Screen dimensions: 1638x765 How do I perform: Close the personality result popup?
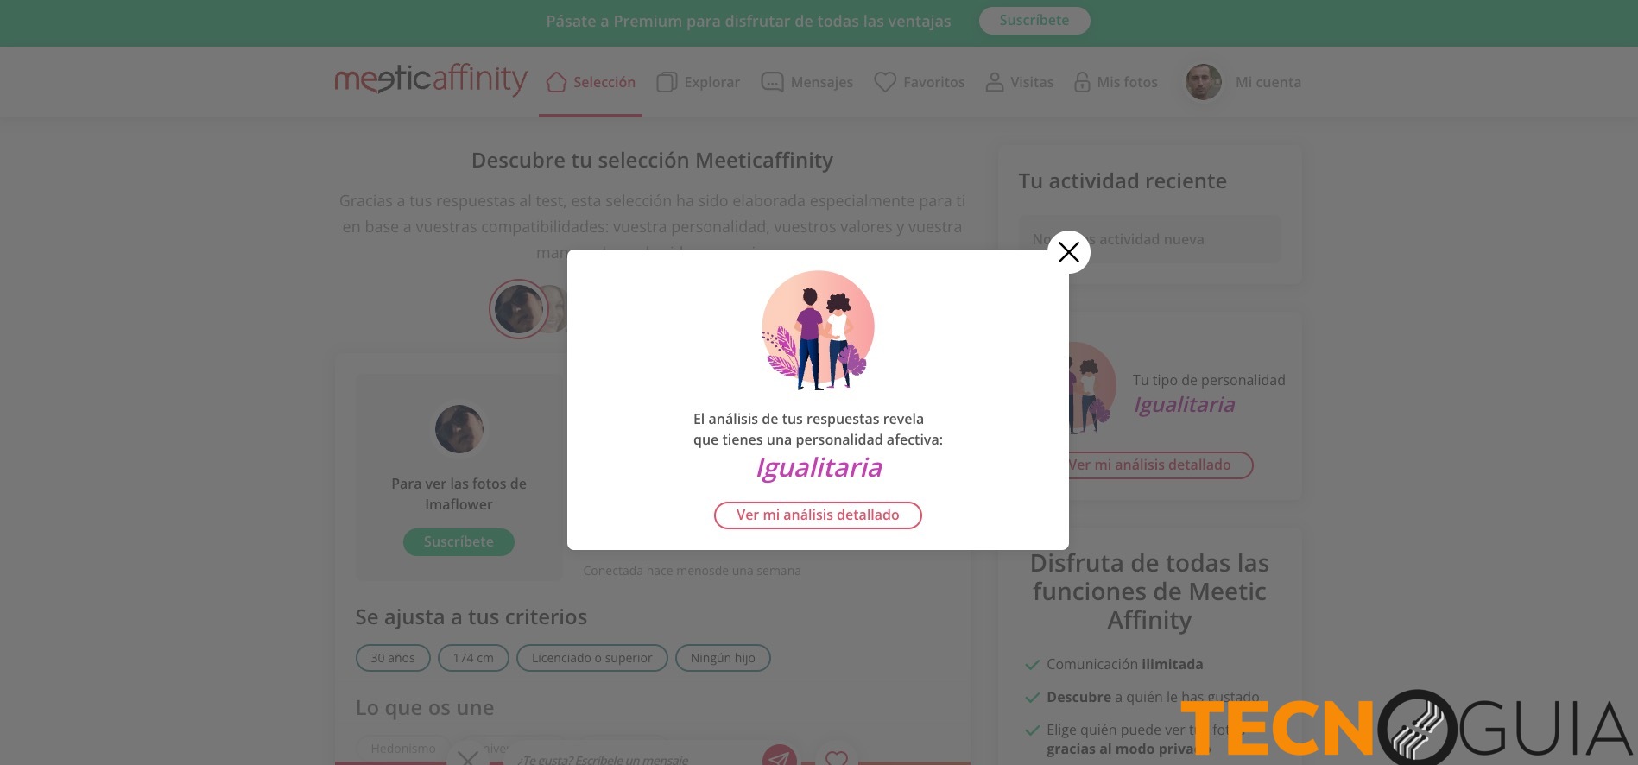[1069, 252]
